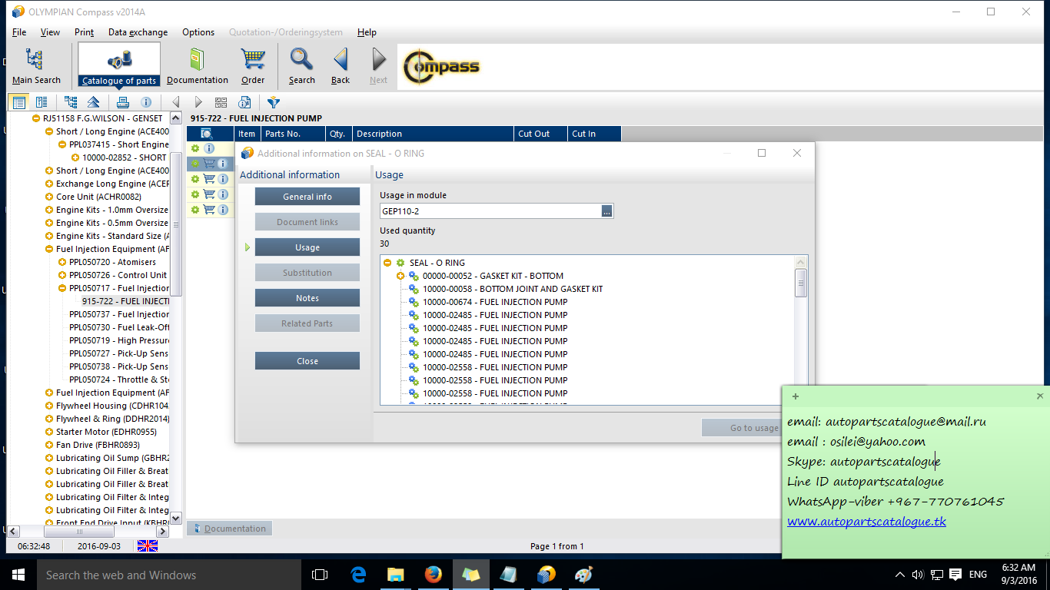Viewport: 1050px width, 590px height.
Task: Add a new sticky note with the plus
Action: click(x=795, y=396)
